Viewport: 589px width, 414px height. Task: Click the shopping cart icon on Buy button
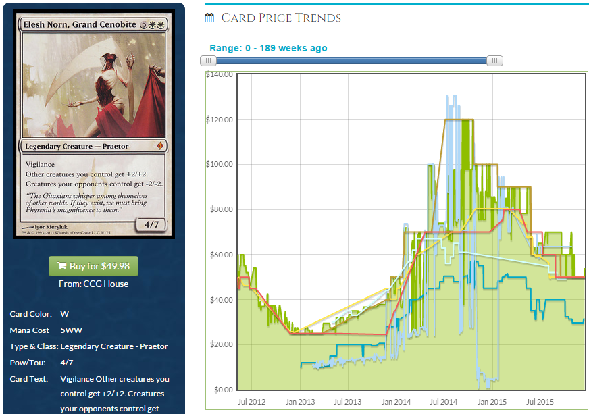(x=62, y=266)
